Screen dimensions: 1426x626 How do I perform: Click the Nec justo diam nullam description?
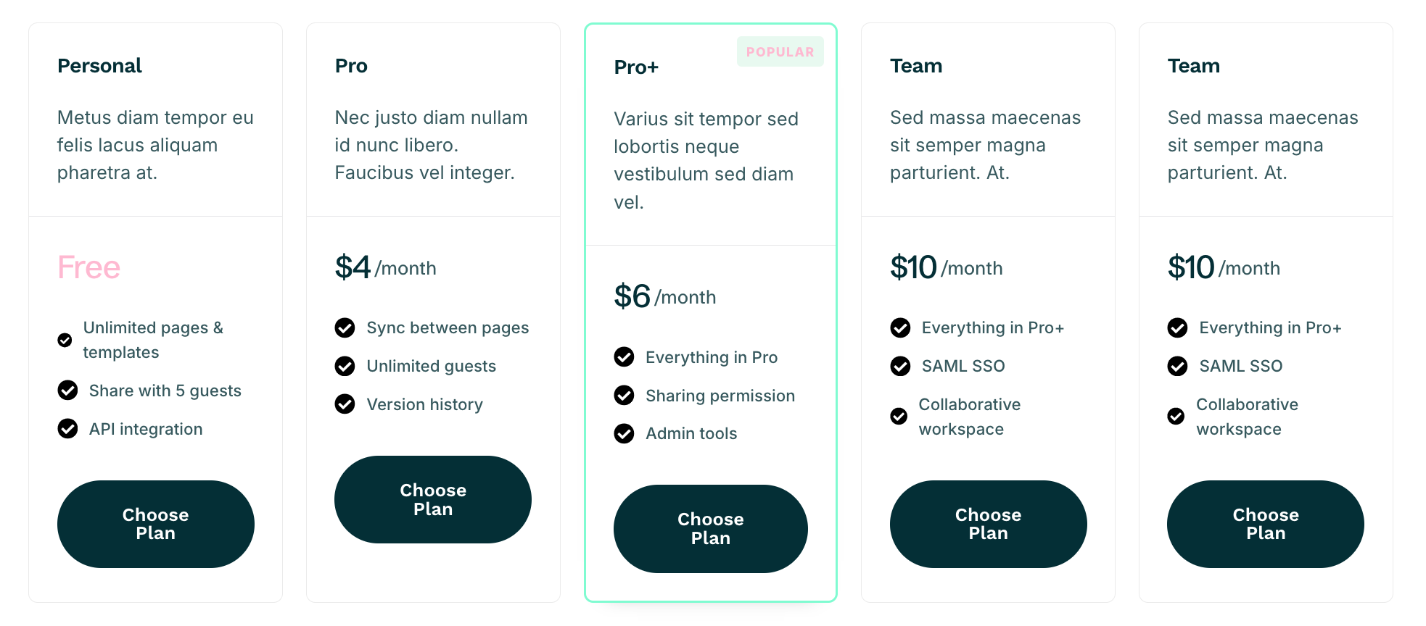point(431,145)
